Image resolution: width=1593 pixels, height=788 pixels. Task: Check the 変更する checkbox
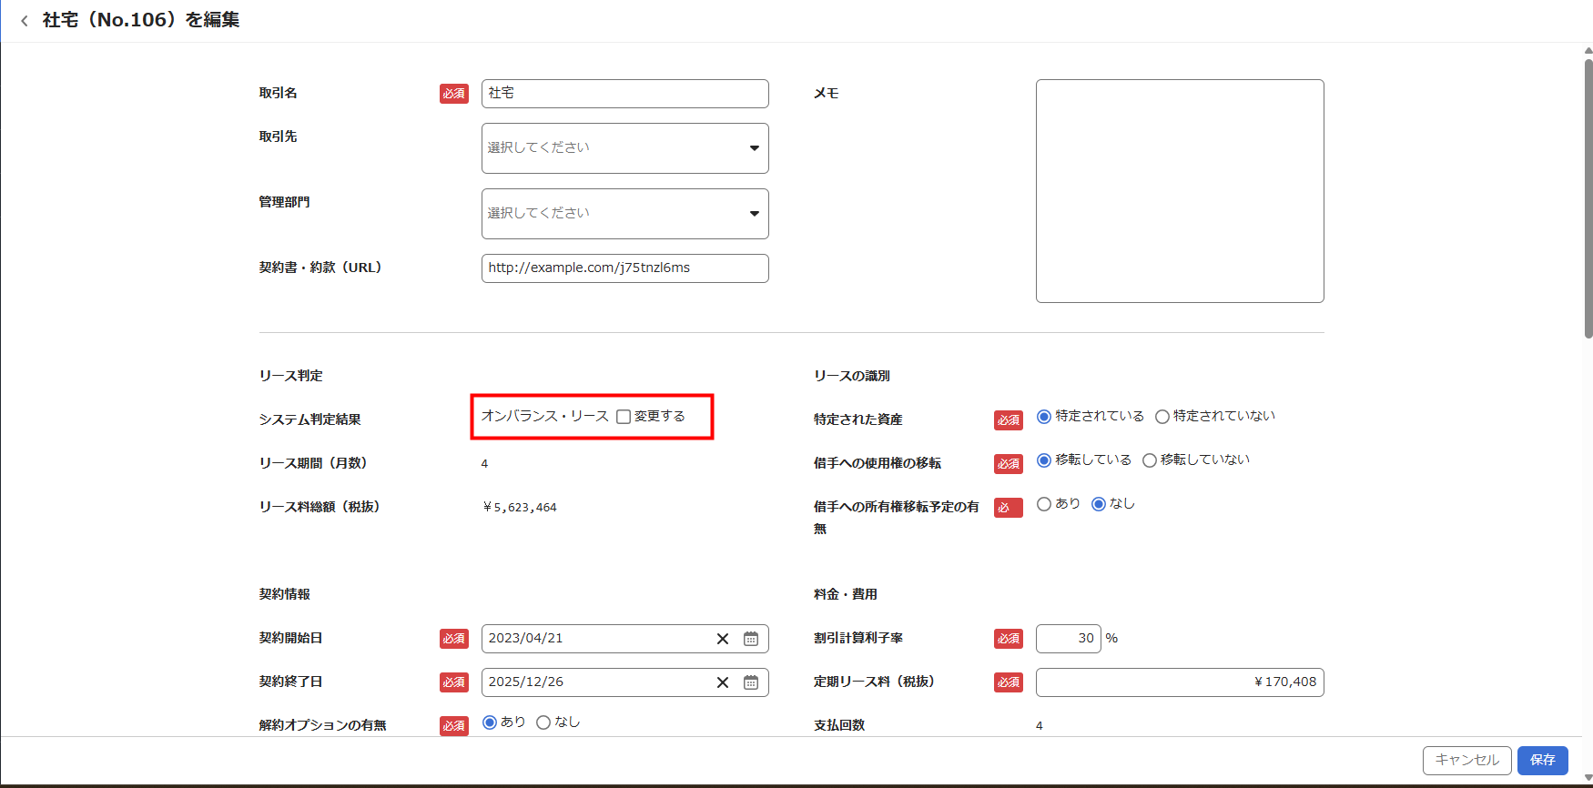pyautogui.click(x=624, y=417)
